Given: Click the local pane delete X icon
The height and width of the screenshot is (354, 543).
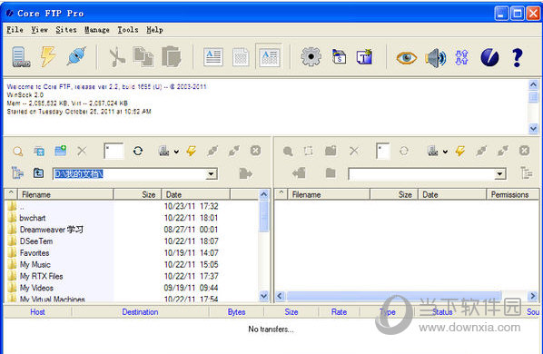Looking at the screenshot, I should coord(82,151).
